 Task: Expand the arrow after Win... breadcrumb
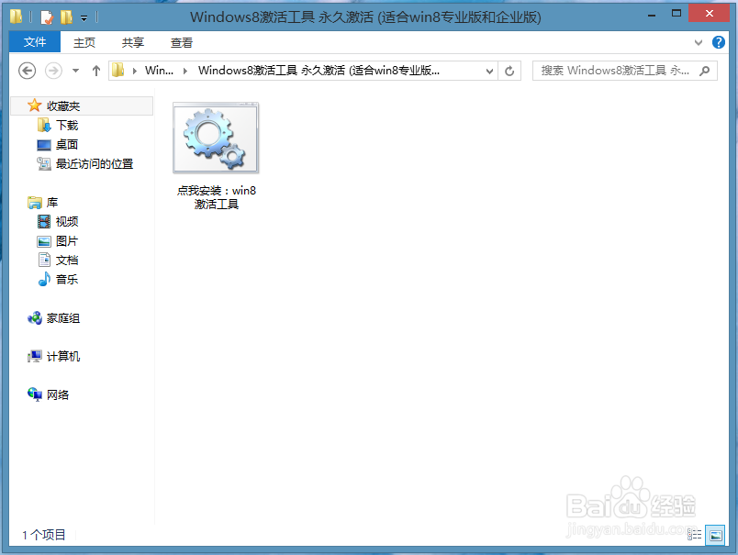(x=185, y=71)
